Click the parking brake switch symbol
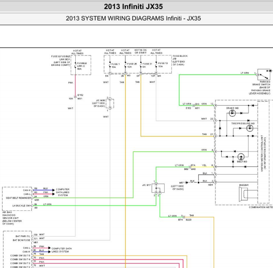This screenshot has width=273, height=268. click(264, 74)
